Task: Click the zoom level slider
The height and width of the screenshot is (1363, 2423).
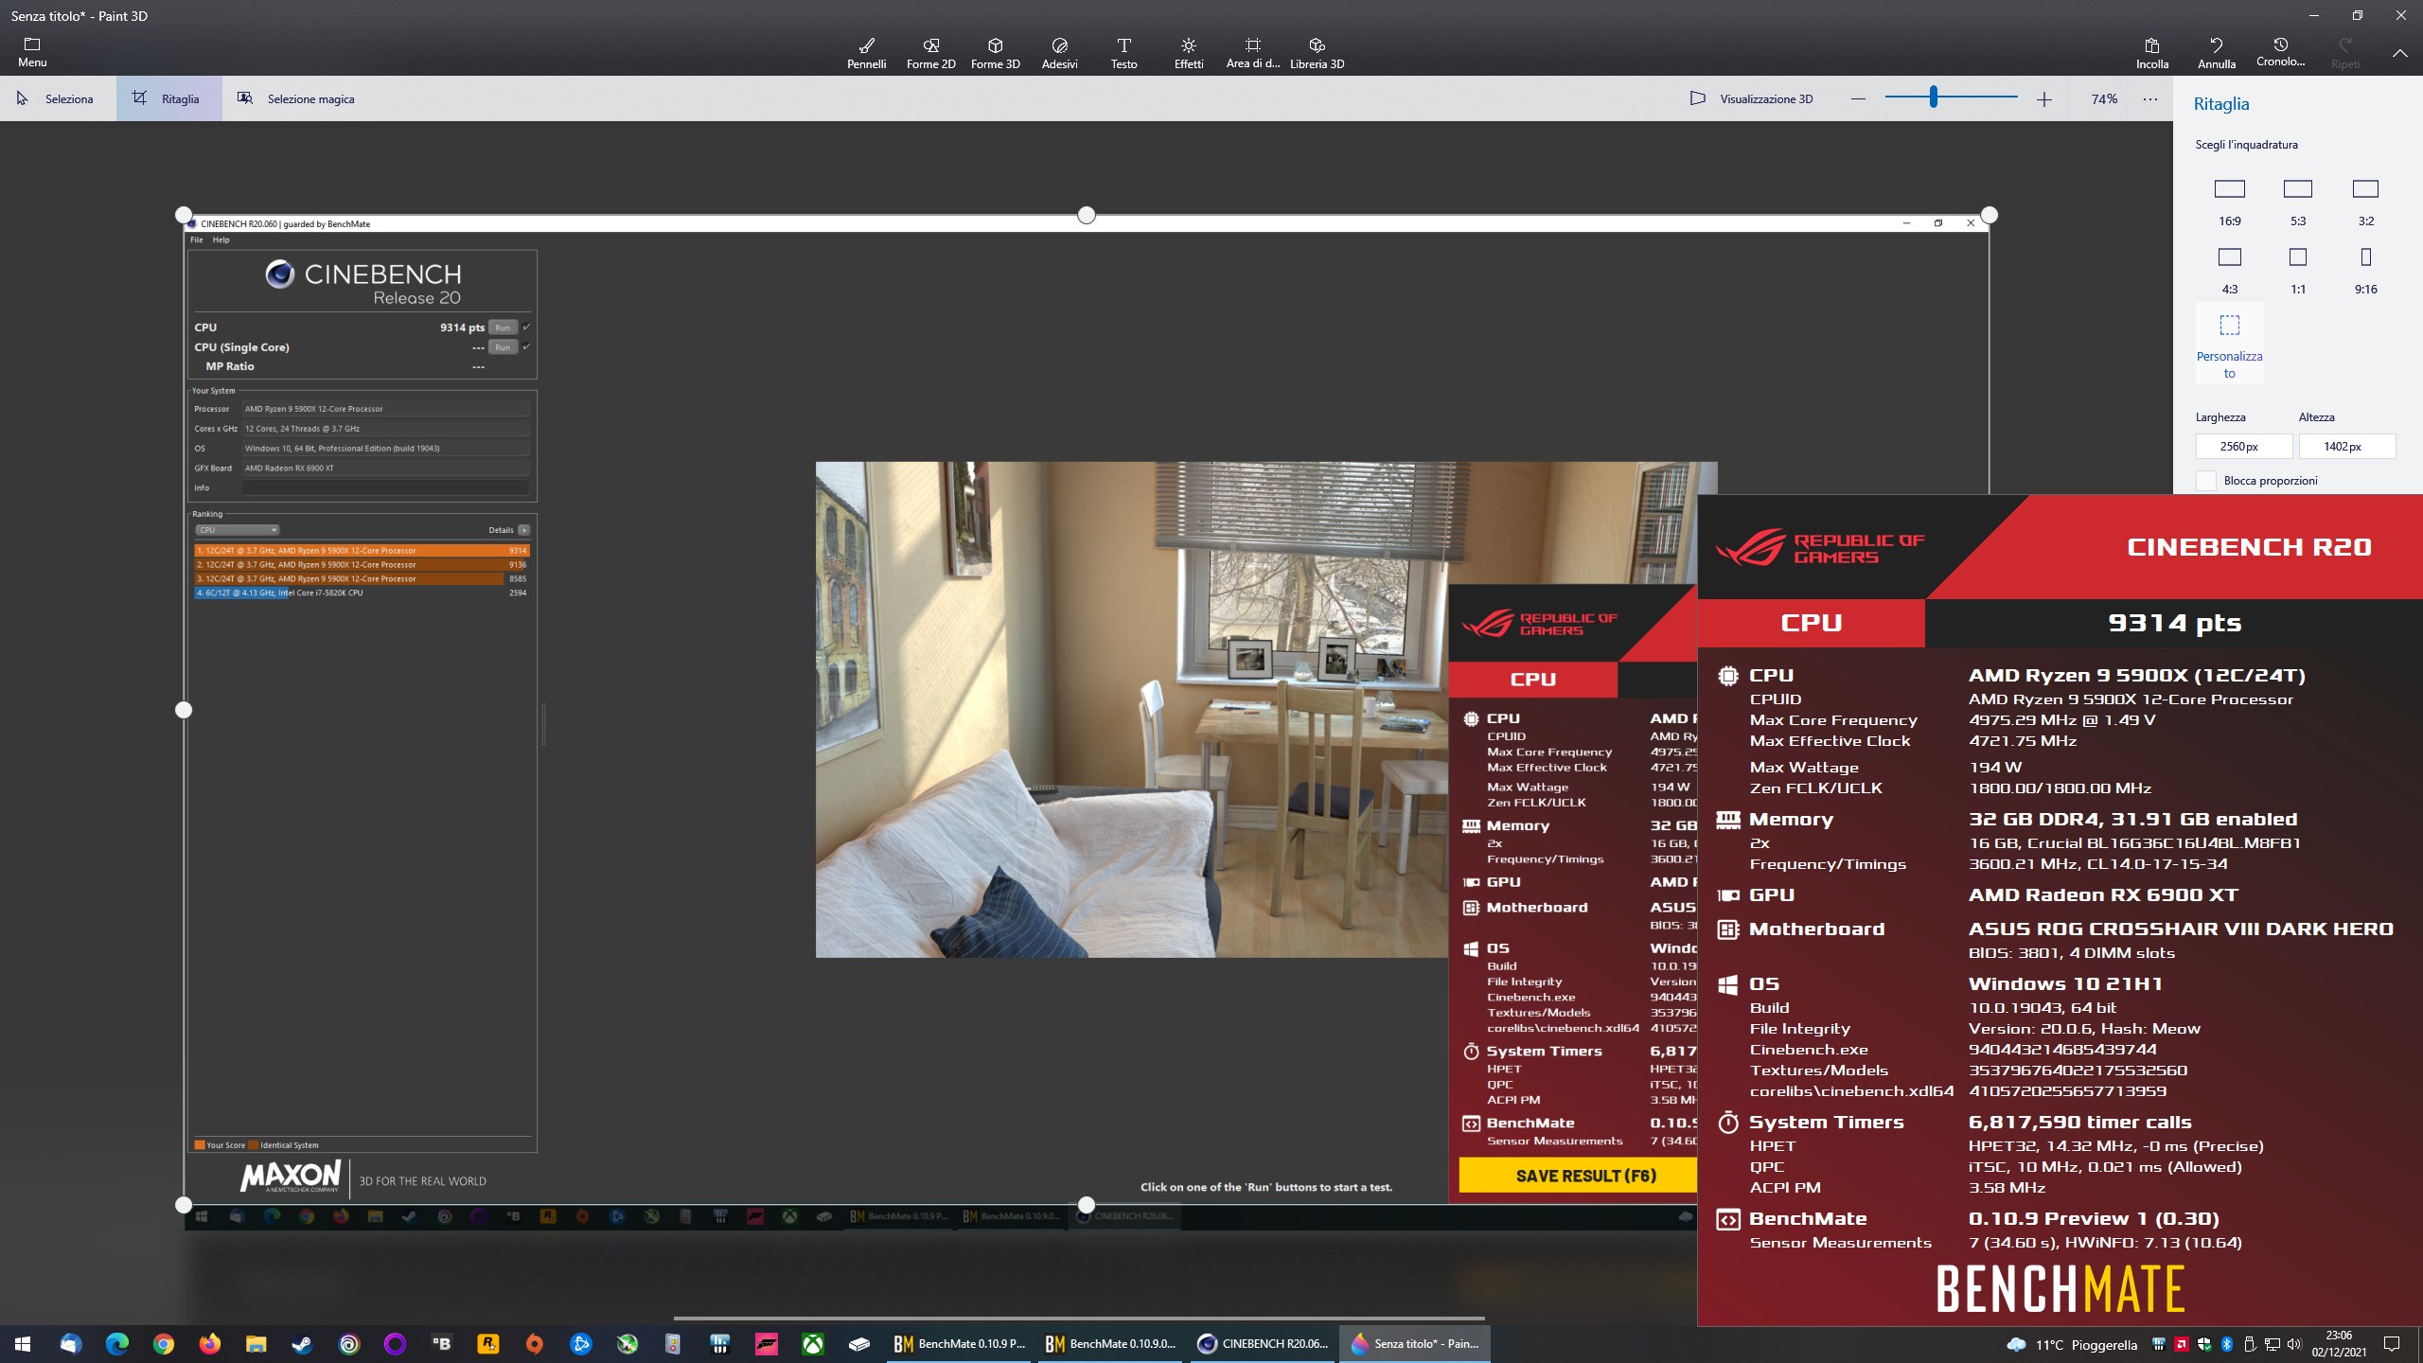Action: point(1951,97)
